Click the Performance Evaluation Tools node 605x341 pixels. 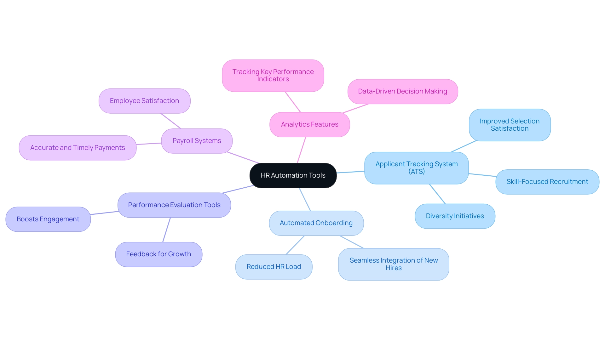pyautogui.click(x=175, y=204)
